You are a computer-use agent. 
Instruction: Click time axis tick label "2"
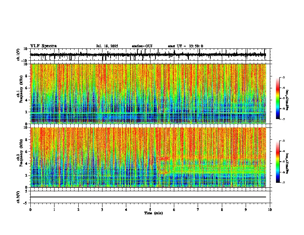click(78, 210)
